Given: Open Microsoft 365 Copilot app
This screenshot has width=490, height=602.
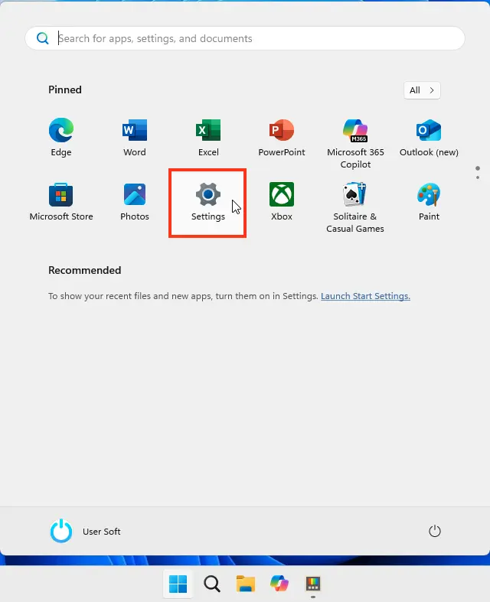Looking at the screenshot, I should [355, 143].
